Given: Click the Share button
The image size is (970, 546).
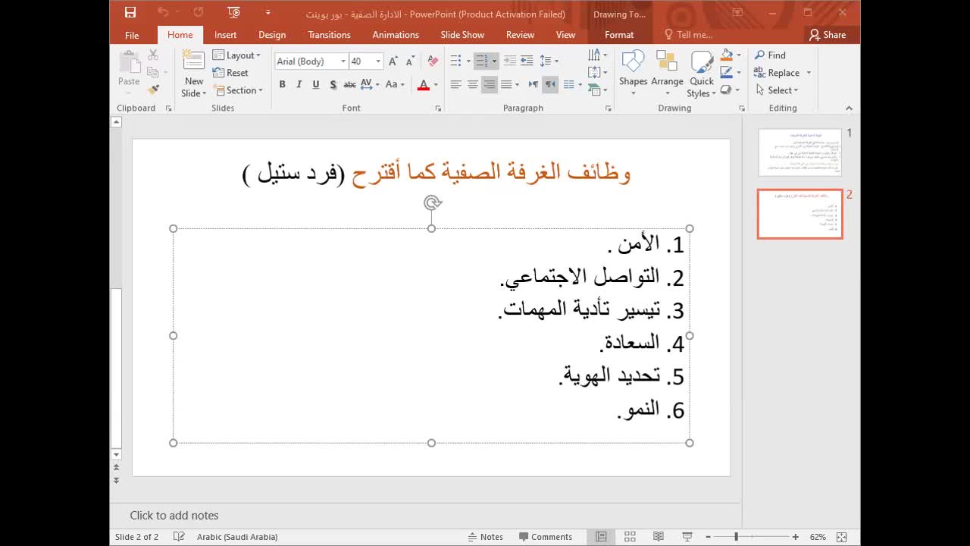Looking at the screenshot, I should tap(827, 35).
